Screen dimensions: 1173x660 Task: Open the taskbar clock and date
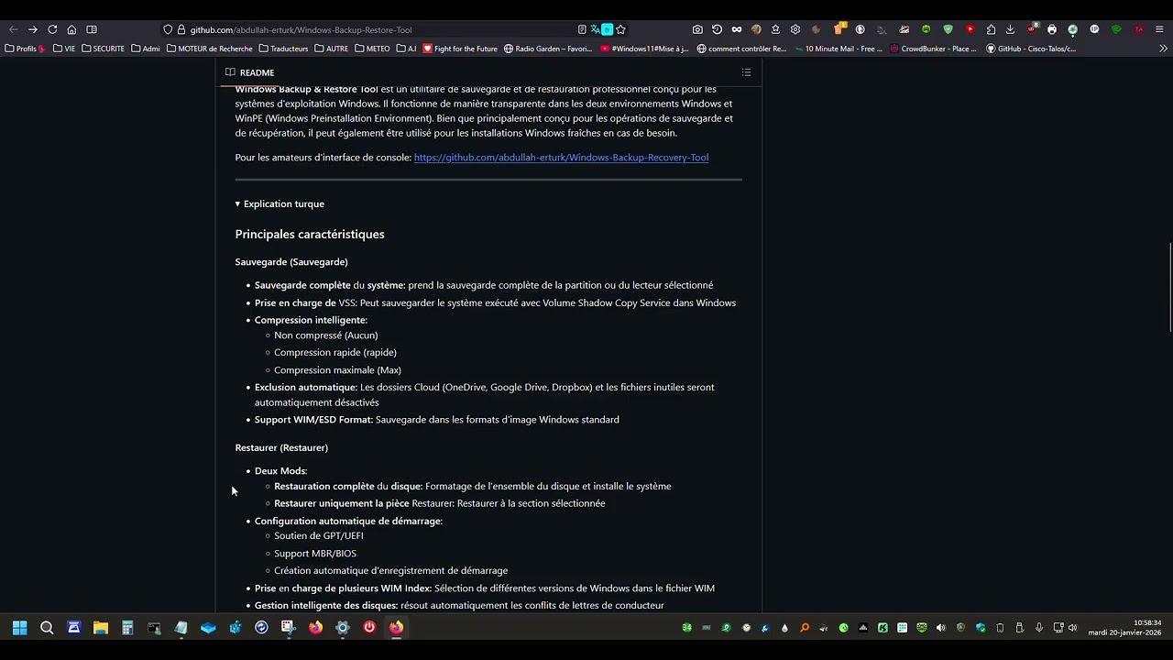point(1124,628)
